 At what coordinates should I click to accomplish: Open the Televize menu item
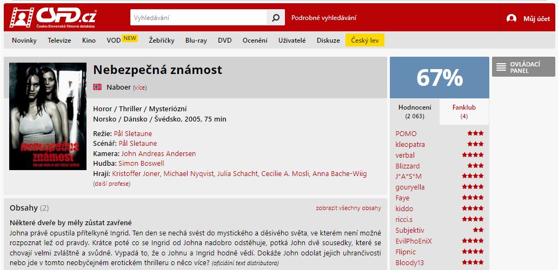pos(59,40)
